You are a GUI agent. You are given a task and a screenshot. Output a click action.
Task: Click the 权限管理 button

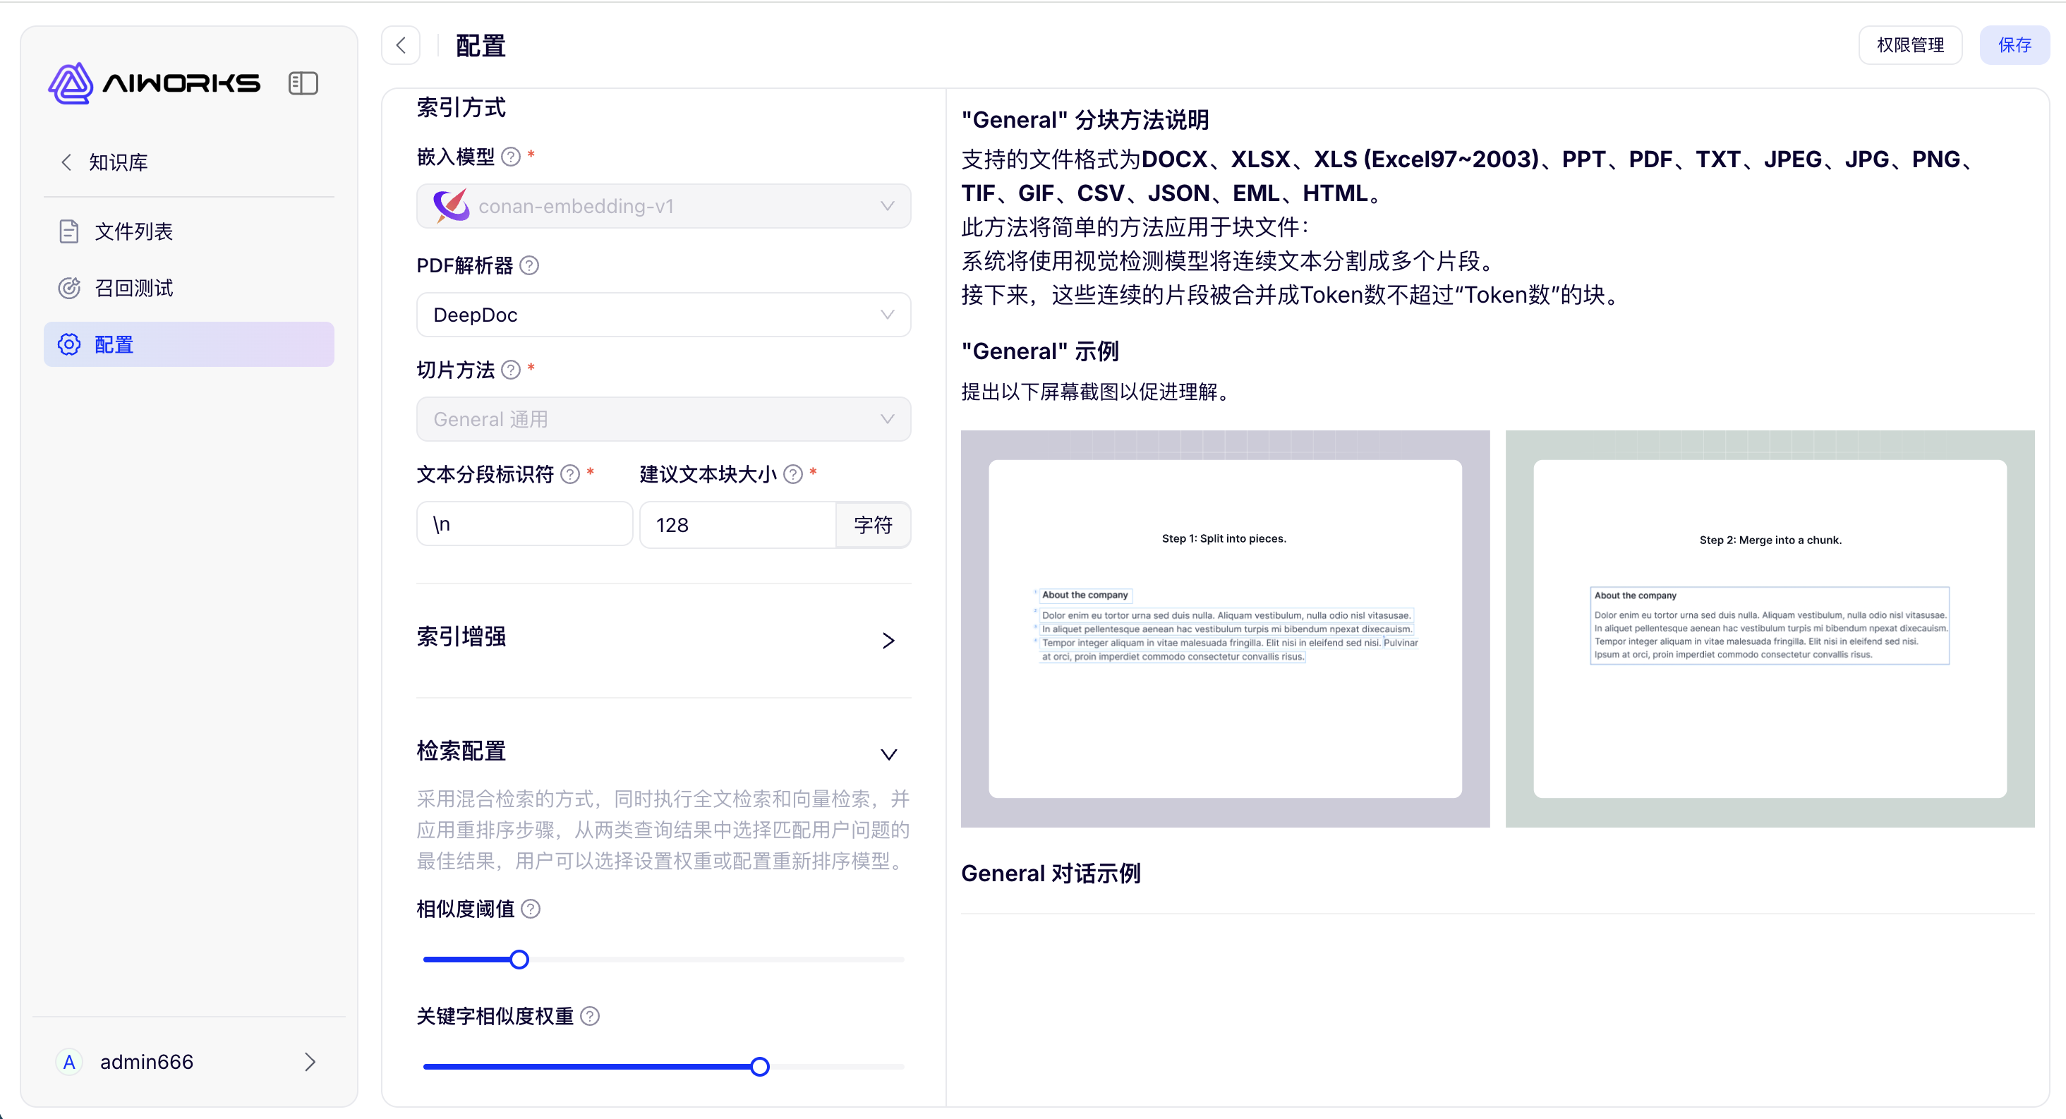click(1909, 45)
